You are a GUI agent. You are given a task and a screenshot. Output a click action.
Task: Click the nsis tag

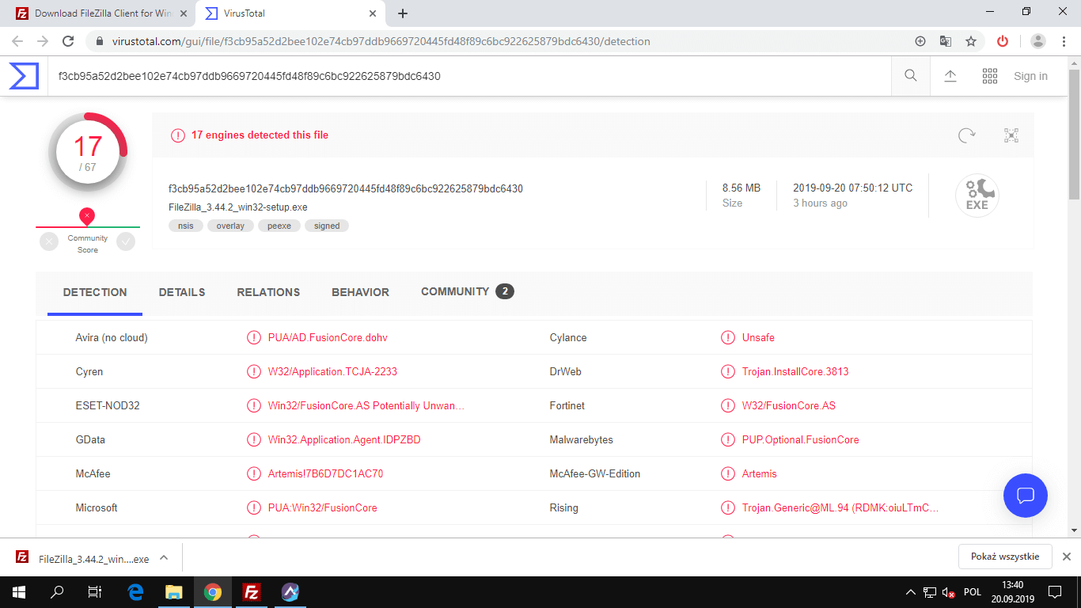[x=186, y=226]
